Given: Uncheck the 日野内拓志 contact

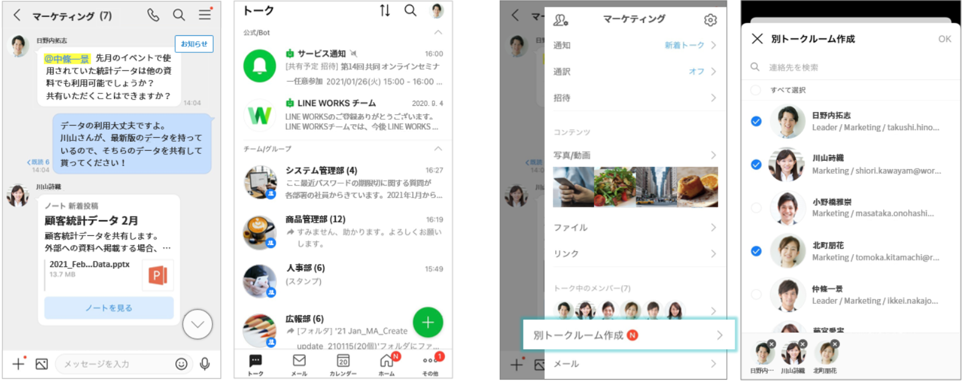Looking at the screenshot, I should pos(756,122).
